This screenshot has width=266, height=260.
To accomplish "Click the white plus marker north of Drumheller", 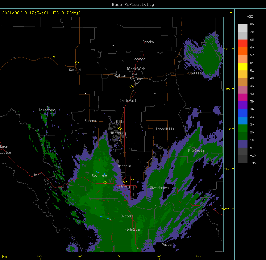I will 189,116.
